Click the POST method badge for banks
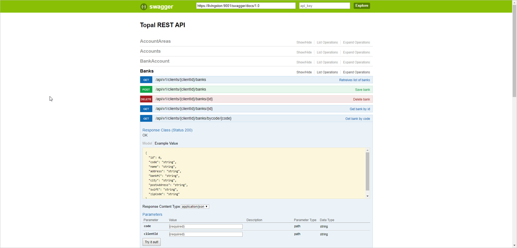This screenshot has width=517, height=248. (146, 89)
